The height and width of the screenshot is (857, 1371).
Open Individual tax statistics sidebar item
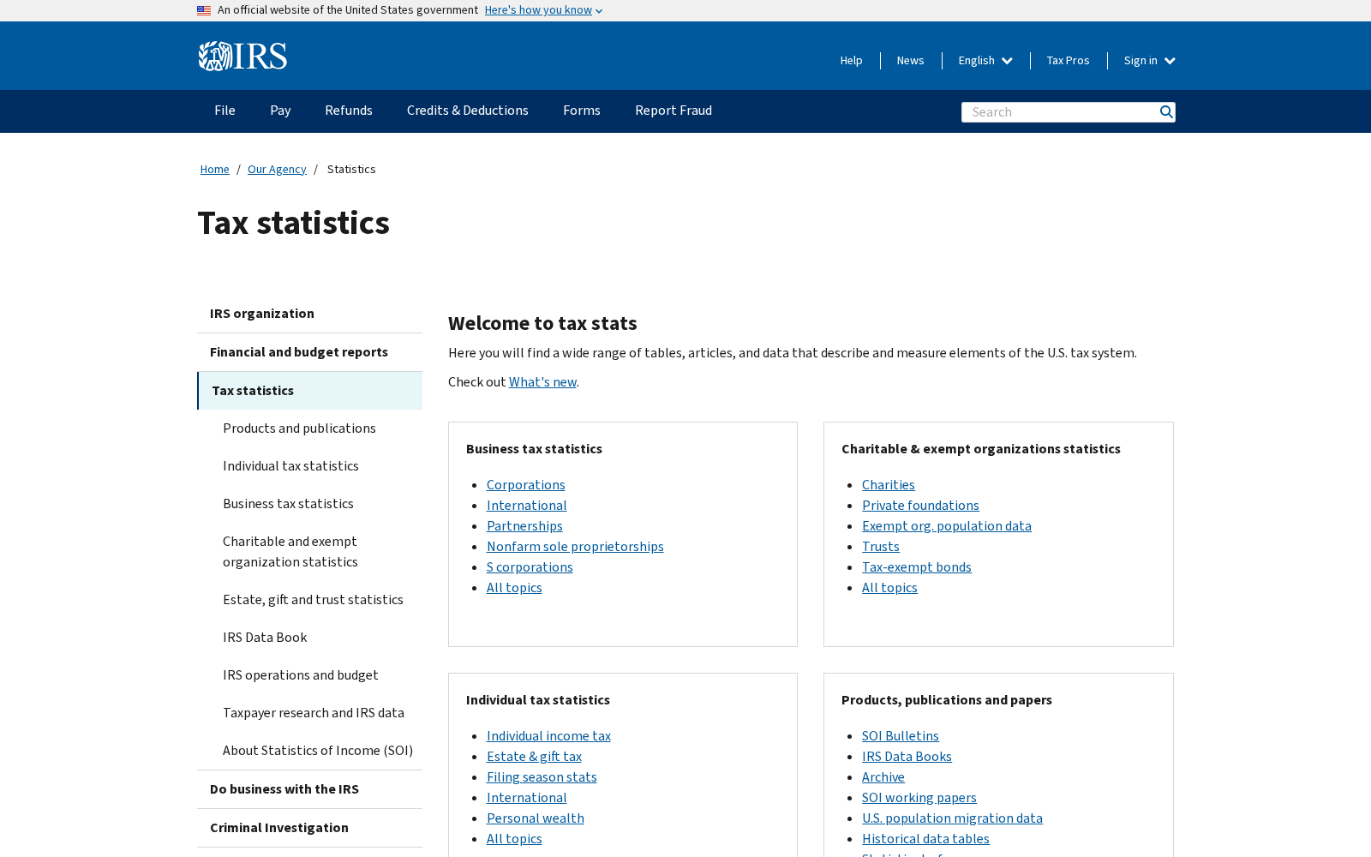click(290, 466)
